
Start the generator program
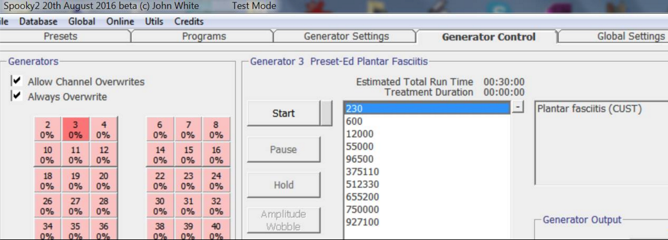(x=284, y=113)
